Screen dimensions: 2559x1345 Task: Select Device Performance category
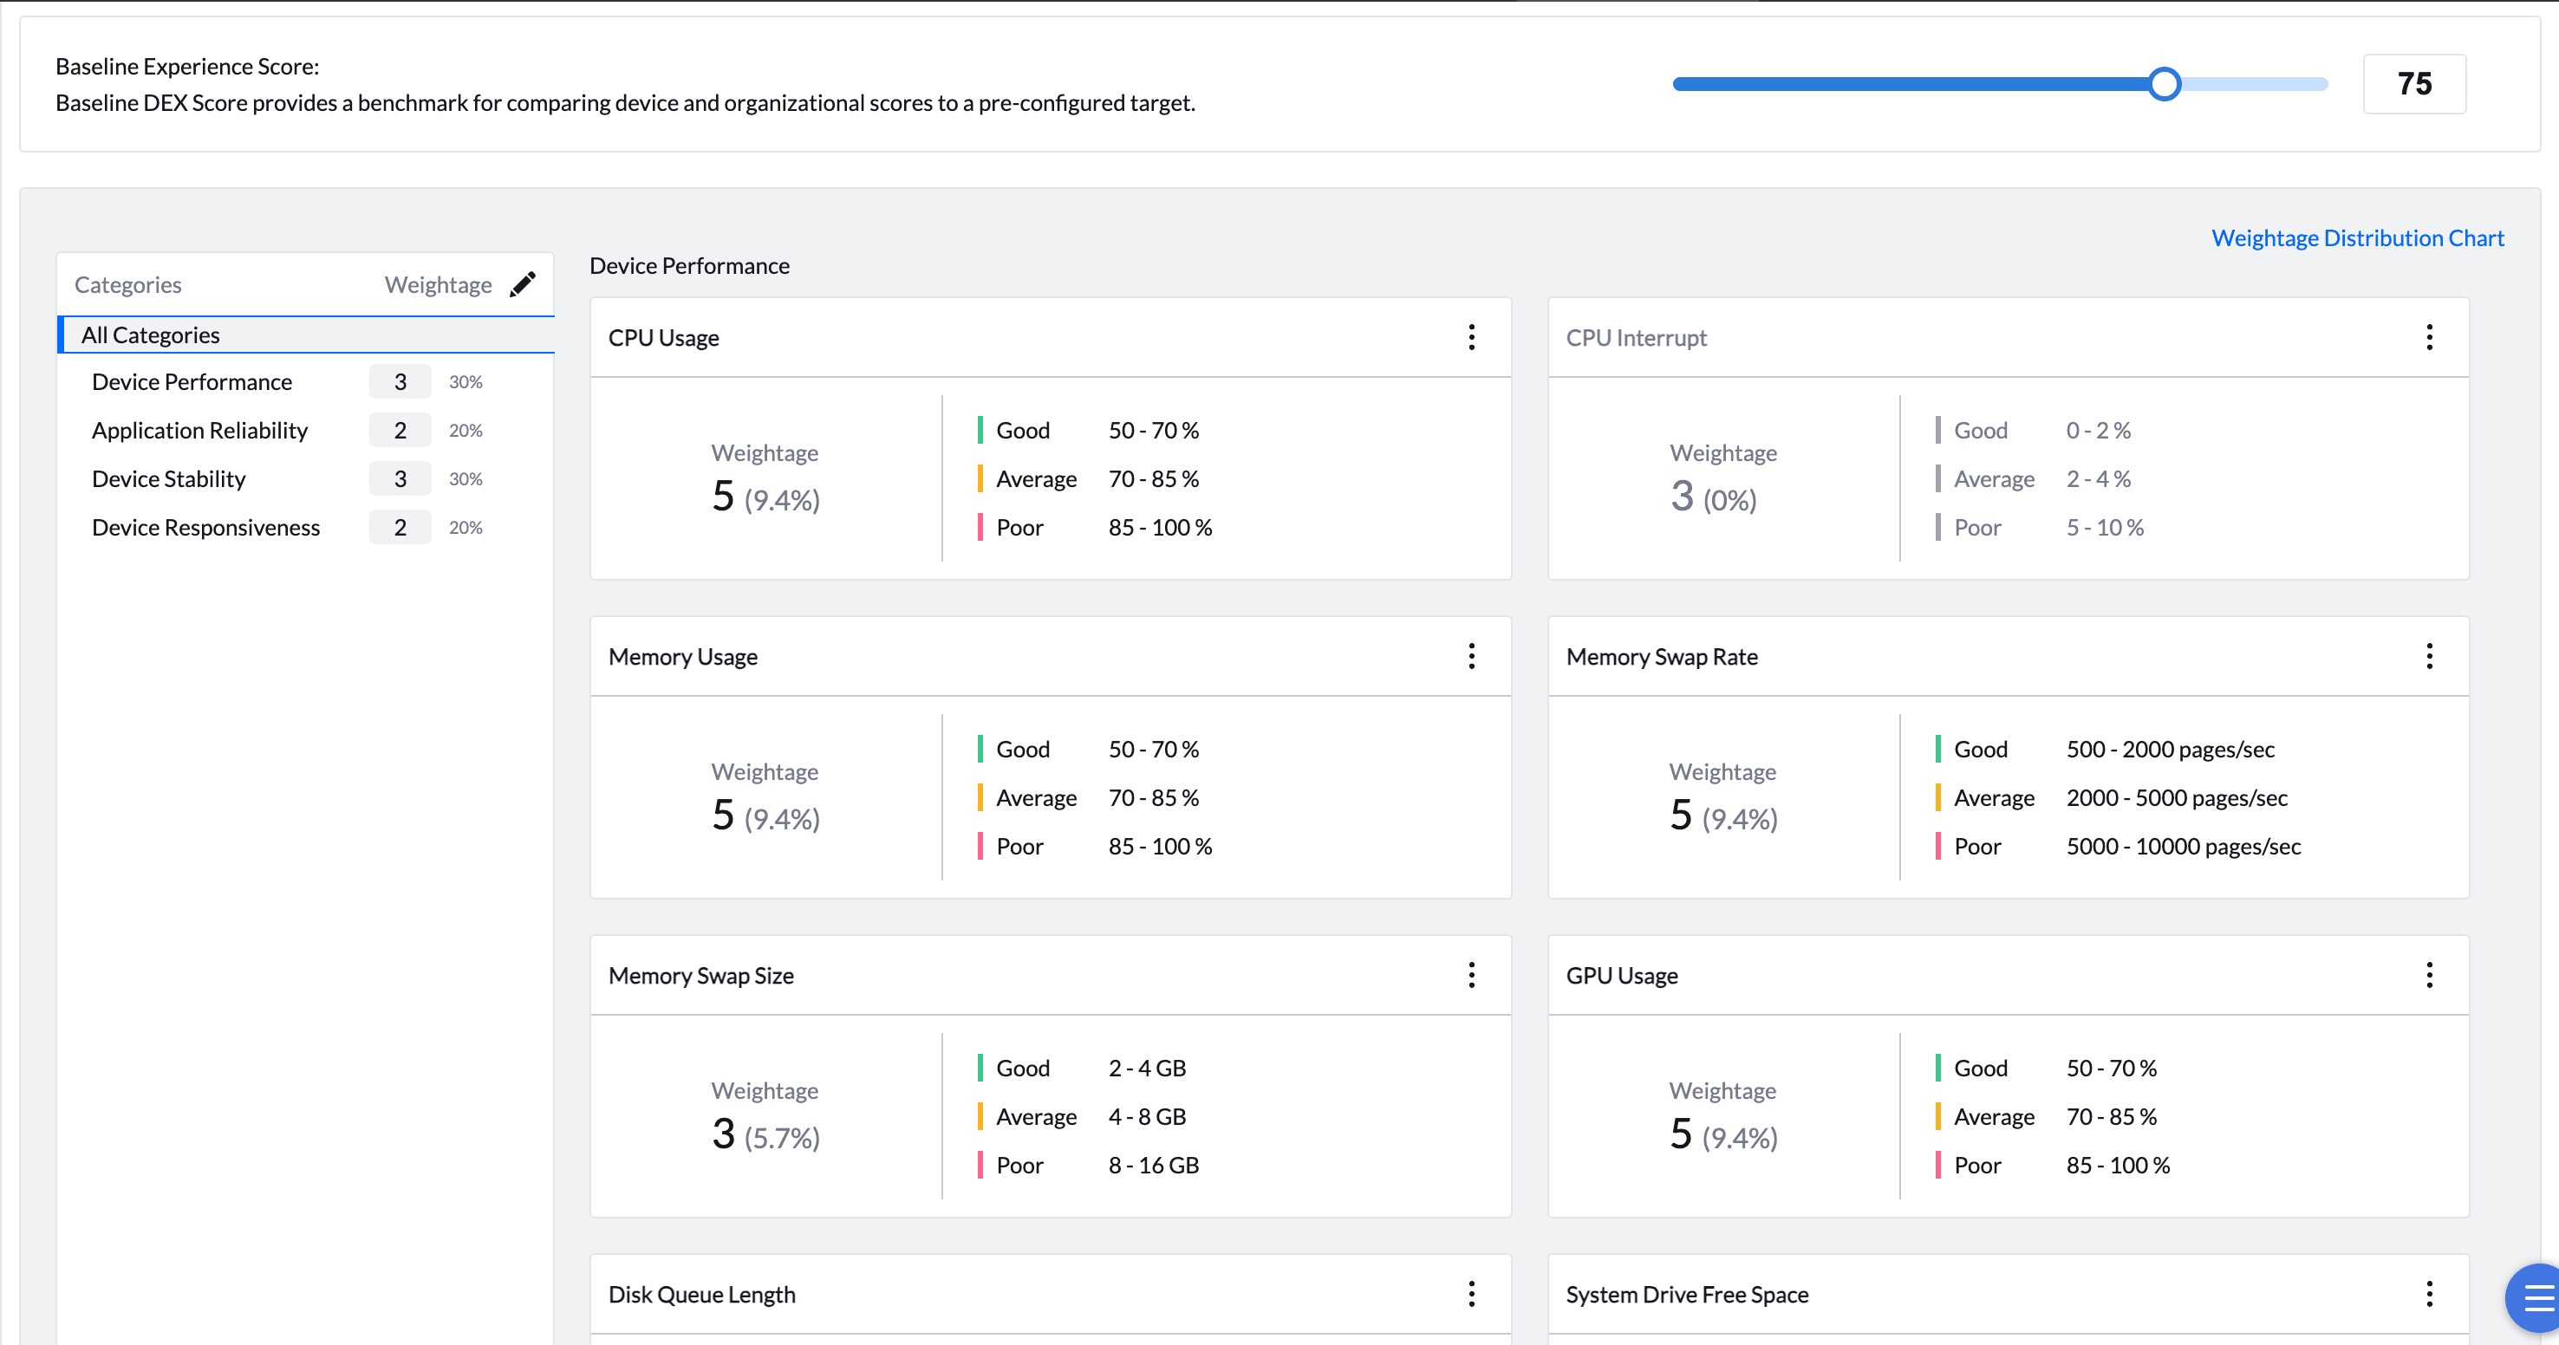192,382
